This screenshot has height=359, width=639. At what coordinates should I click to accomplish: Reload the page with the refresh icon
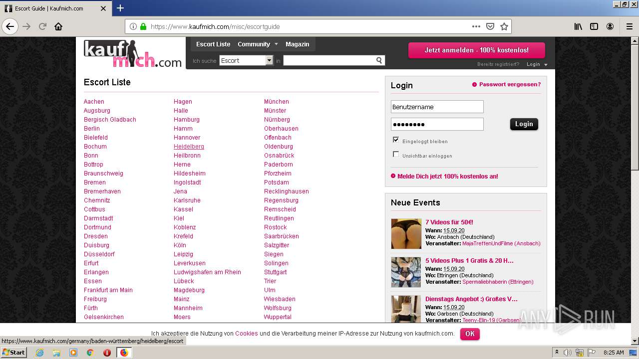[x=42, y=26]
